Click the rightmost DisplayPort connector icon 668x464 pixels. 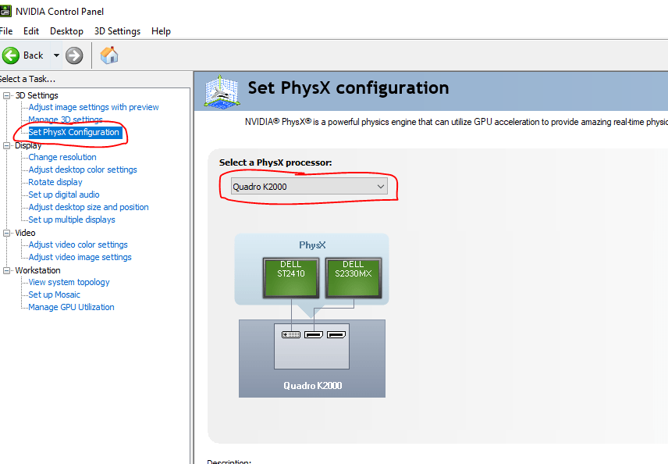(x=336, y=335)
